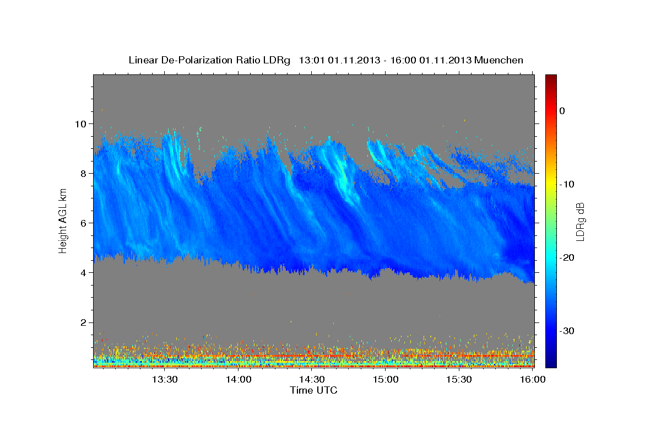Click the 16:00 time tick label
661x441 pixels.
532,379
